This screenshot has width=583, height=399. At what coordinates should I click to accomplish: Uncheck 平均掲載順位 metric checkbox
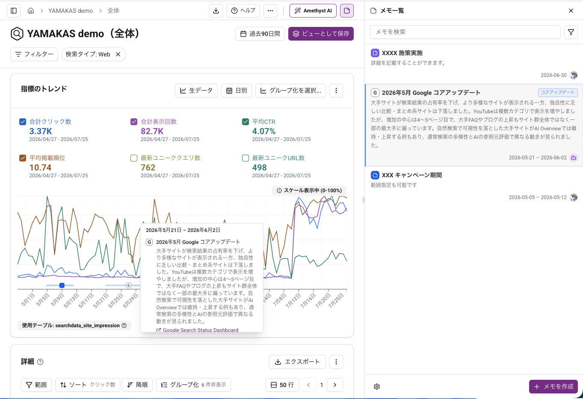(23, 158)
